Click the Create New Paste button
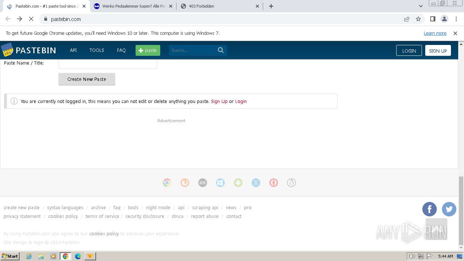The image size is (464, 261). click(x=87, y=79)
